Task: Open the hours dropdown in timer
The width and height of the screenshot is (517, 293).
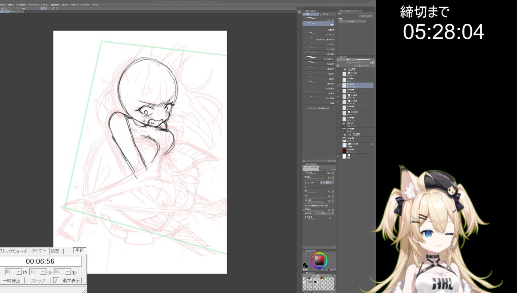Action: coord(19,272)
